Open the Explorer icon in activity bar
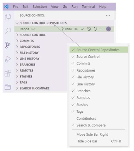134x151 pixels. click(x=8, y=17)
